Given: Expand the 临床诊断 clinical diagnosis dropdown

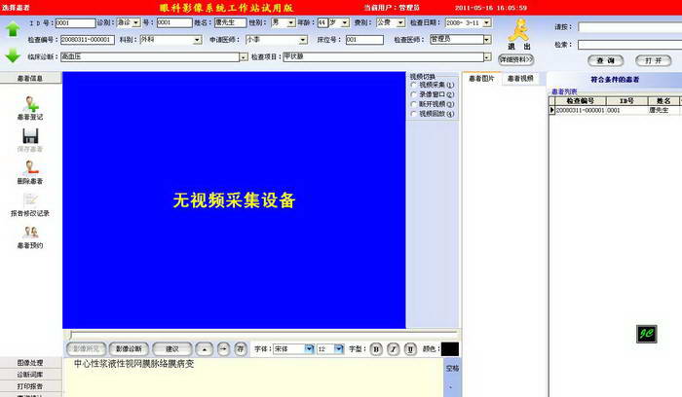Looking at the screenshot, I should click(x=244, y=56).
